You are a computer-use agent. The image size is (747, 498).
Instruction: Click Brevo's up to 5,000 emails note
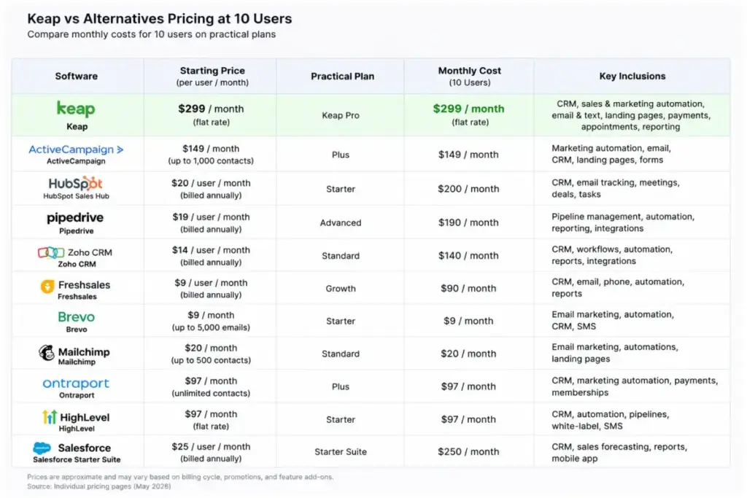(x=211, y=327)
